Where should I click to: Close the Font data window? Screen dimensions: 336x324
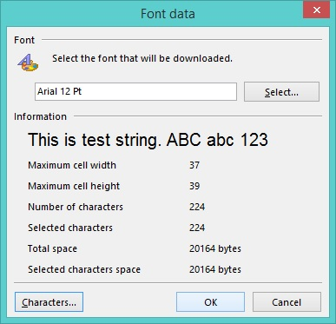pos(316,10)
